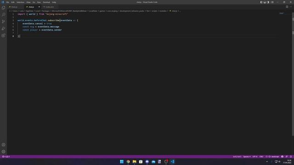Open the Run menu
The width and height of the screenshot is (294, 165).
point(39,2)
